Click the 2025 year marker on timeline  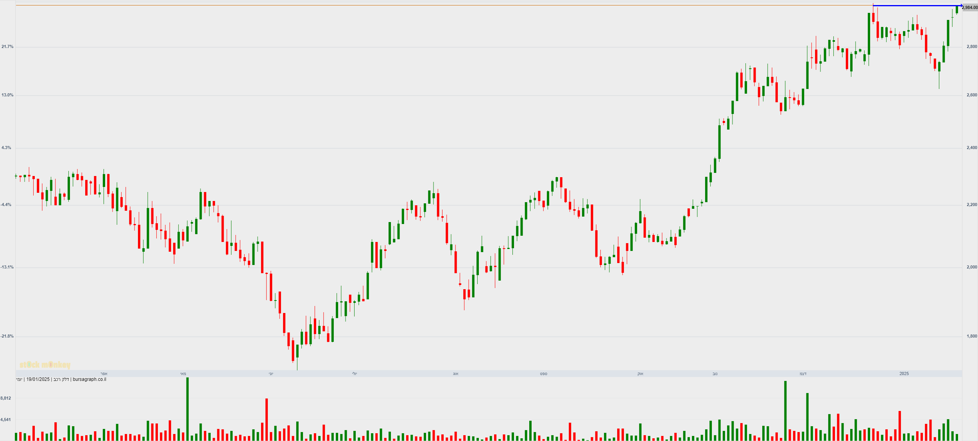(x=904, y=374)
